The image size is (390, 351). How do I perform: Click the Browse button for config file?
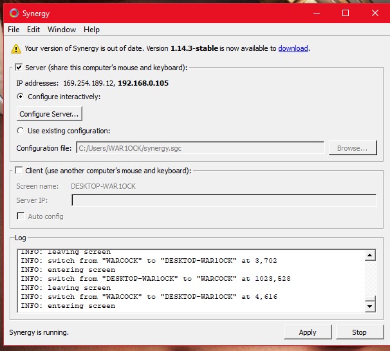[x=353, y=148]
